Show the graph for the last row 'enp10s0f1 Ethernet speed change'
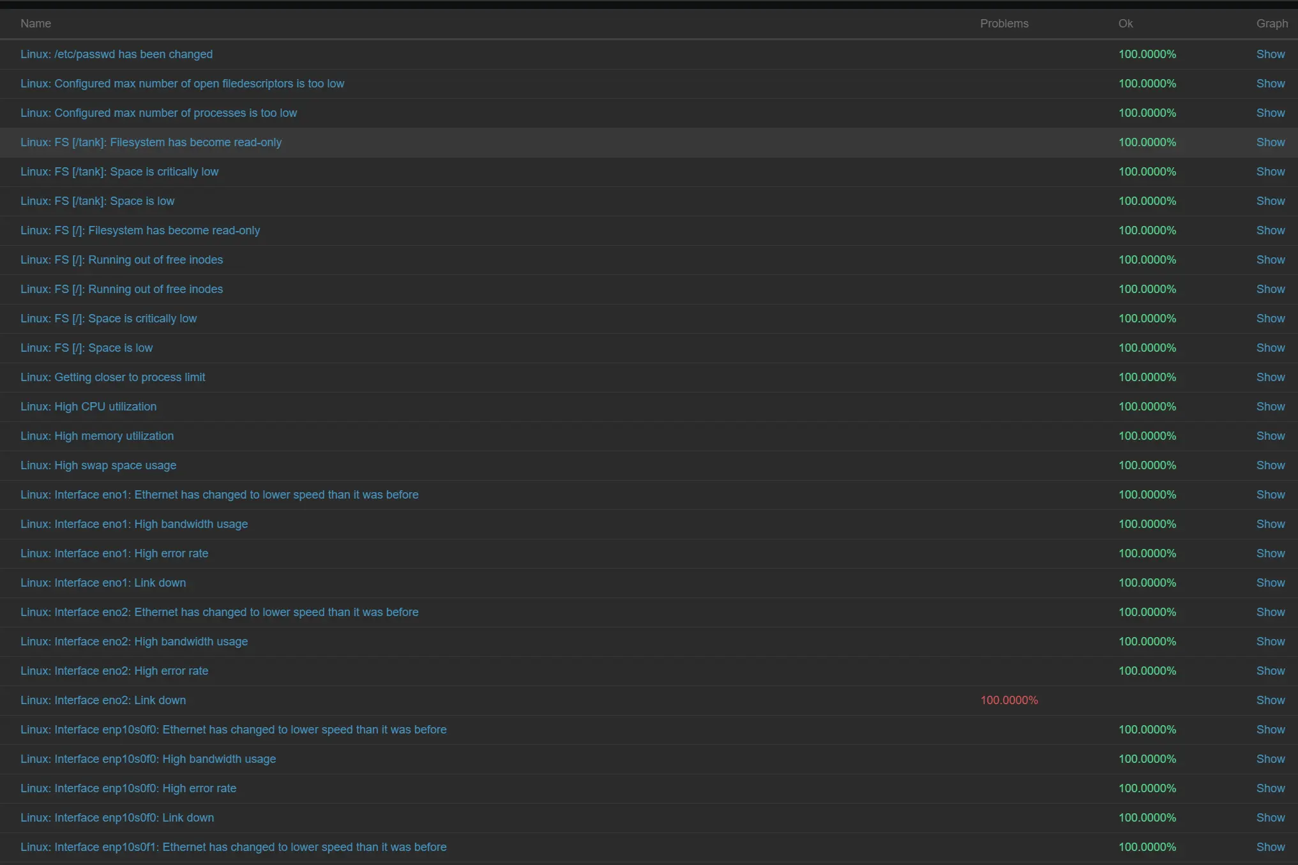Screen dimensions: 1298x865 pyautogui.click(x=1269, y=846)
